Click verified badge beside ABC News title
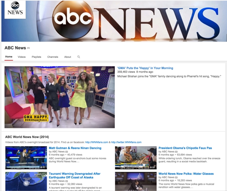The width and height of the screenshot is (227, 191). pos(29,48)
